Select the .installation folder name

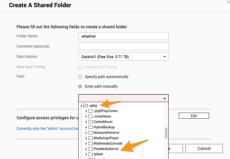102,116
